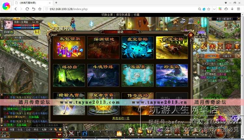Click the address bar zoom magnifier icon
244x140 pixels.
199,9
